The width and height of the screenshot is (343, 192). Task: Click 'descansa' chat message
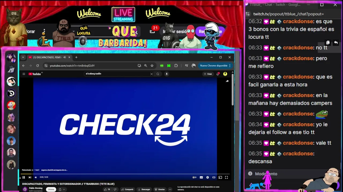[x=260, y=161]
